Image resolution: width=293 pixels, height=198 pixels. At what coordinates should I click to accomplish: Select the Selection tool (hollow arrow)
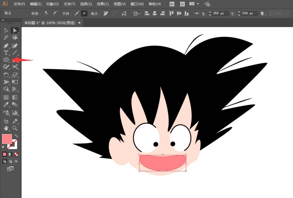[6, 30]
